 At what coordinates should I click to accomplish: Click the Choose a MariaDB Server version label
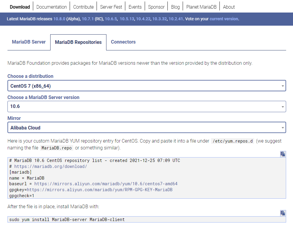coord(43,97)
